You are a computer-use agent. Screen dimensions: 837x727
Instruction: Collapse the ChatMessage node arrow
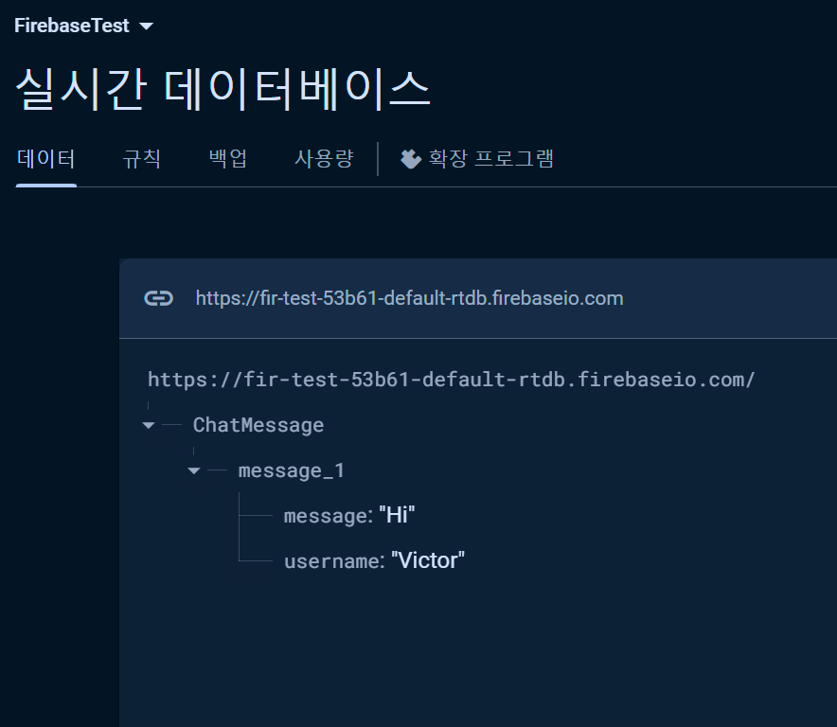149,425
